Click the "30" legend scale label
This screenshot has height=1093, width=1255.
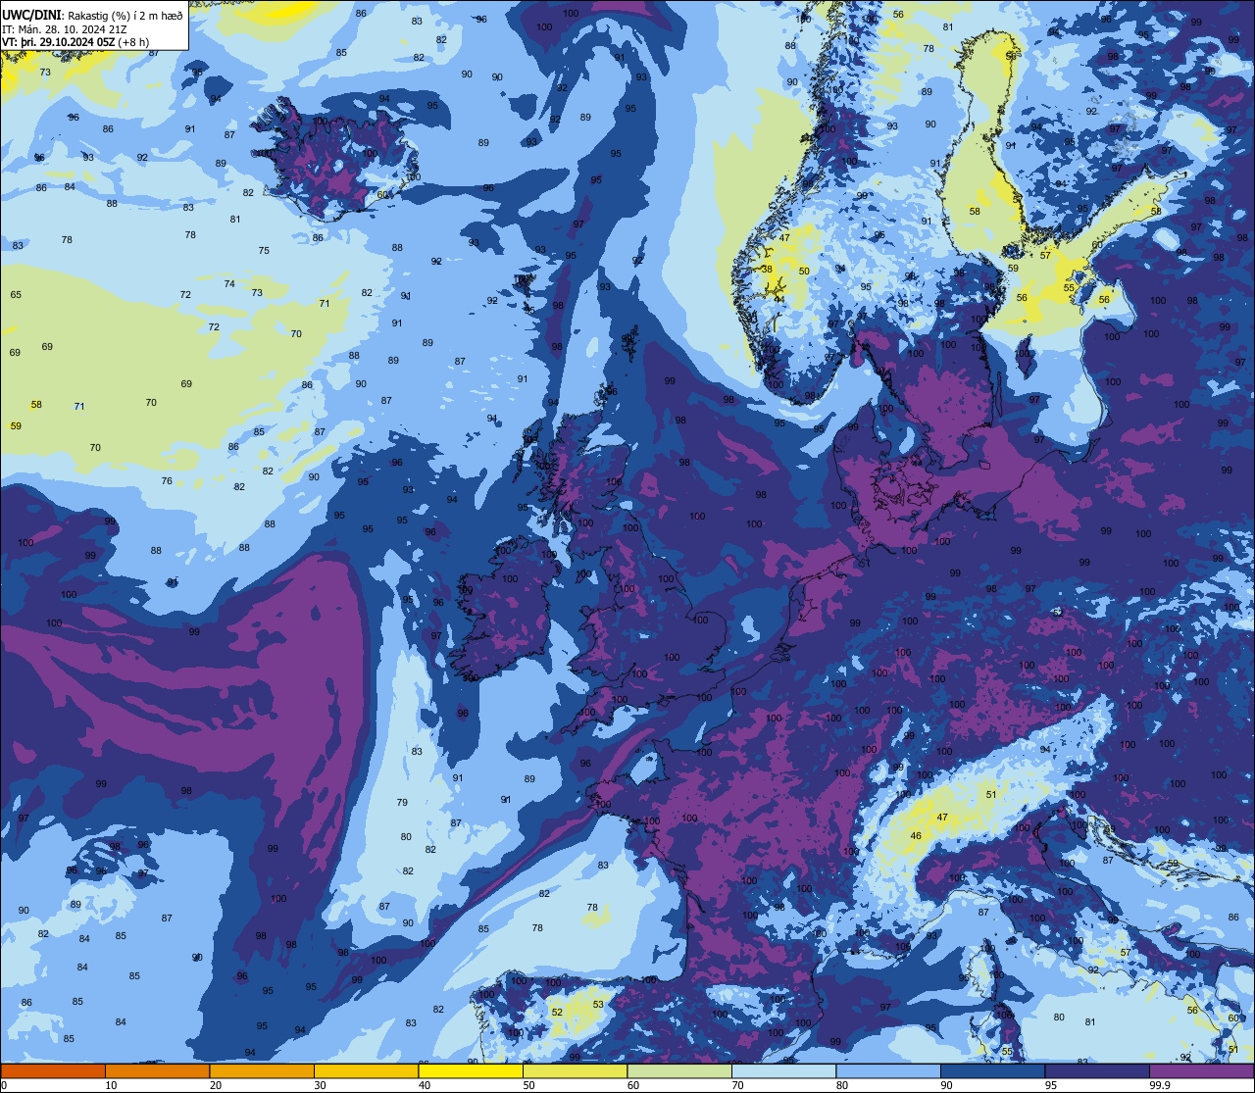(320, 1085)
